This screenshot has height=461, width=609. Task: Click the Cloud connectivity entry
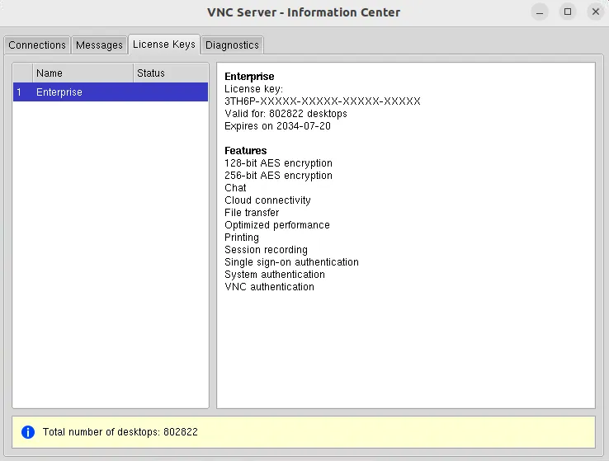(267, 200)
